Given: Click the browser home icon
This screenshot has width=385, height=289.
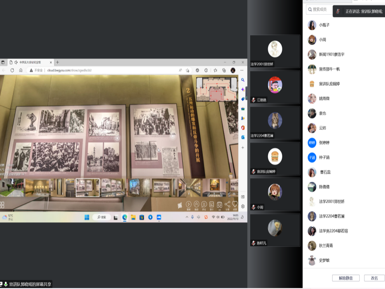Looking at the screenshot, I should pyautogui.click(x=20, y=70).
